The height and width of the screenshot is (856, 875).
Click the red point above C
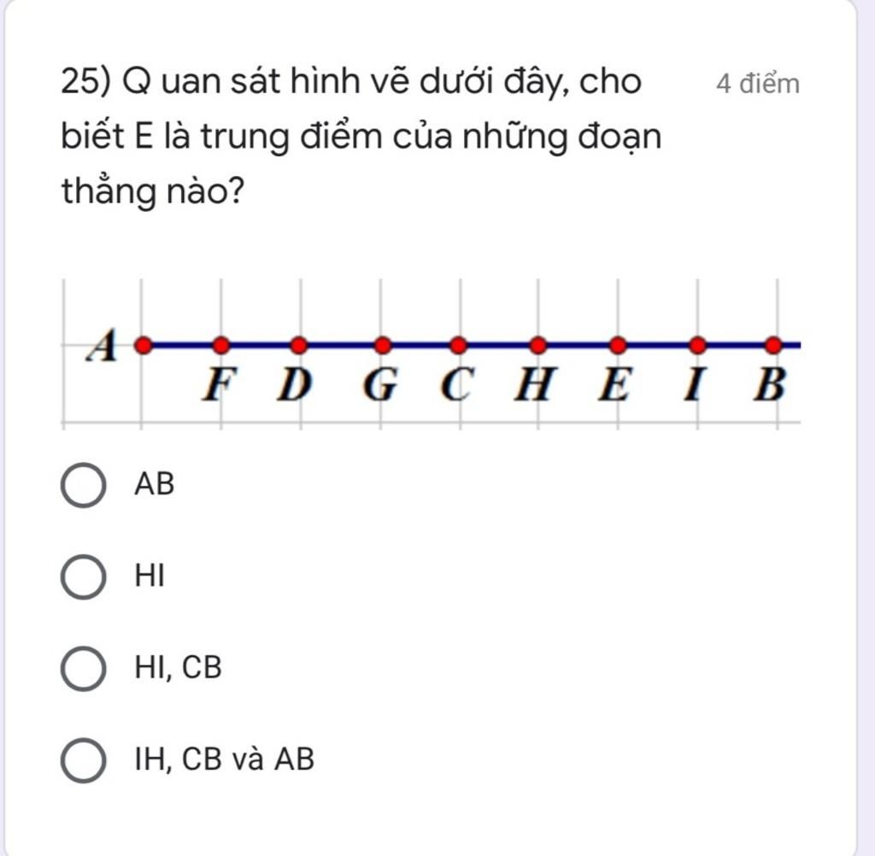pos(458,345)
